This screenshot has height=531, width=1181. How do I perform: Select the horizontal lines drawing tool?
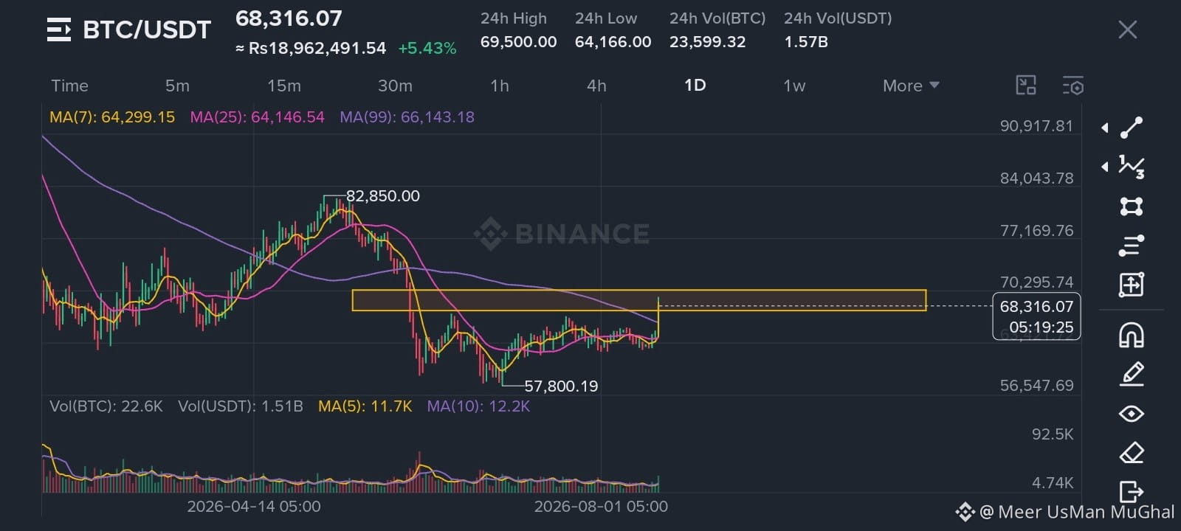[x=1132, y=246]
